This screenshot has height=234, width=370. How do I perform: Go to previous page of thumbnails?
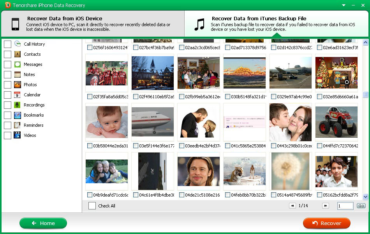click(x=292, y=206)
